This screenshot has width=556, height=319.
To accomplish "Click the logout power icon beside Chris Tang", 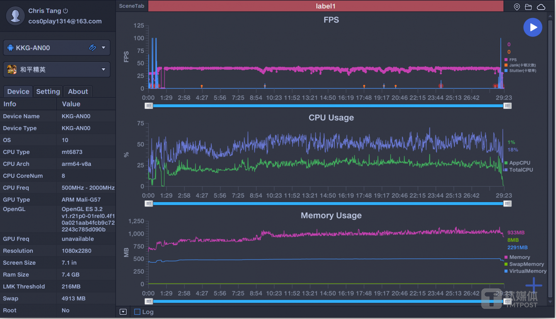I will click(x=66, y=11).
